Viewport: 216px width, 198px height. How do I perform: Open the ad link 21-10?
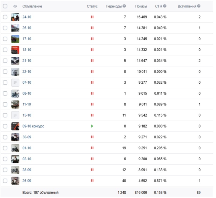coord(27,61)
